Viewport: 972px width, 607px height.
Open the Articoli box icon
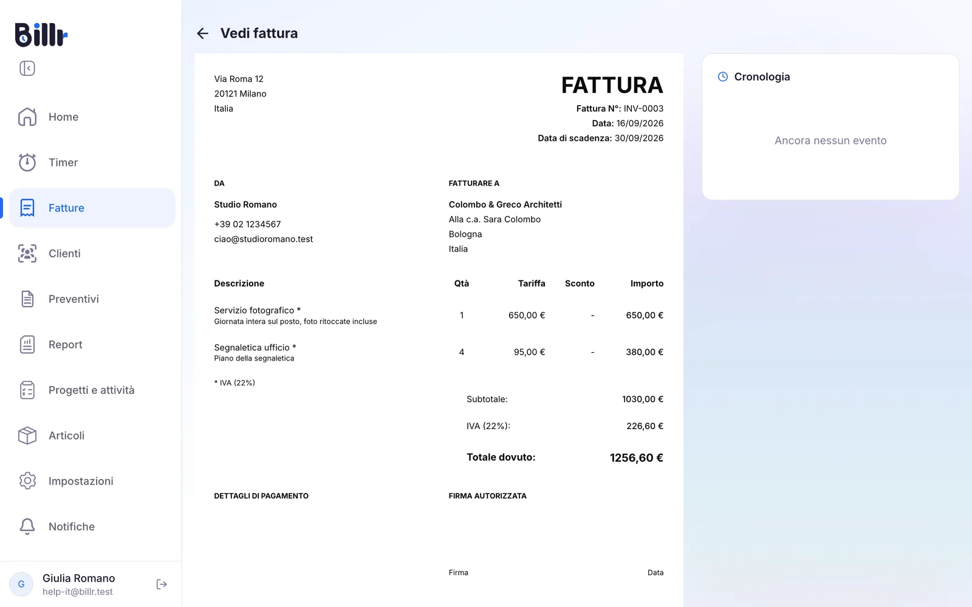tap(27, 435)
